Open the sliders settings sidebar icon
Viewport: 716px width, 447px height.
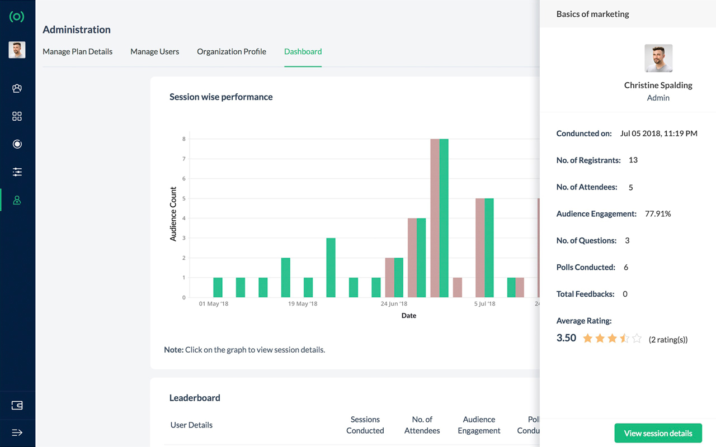(x=17, y=172)
